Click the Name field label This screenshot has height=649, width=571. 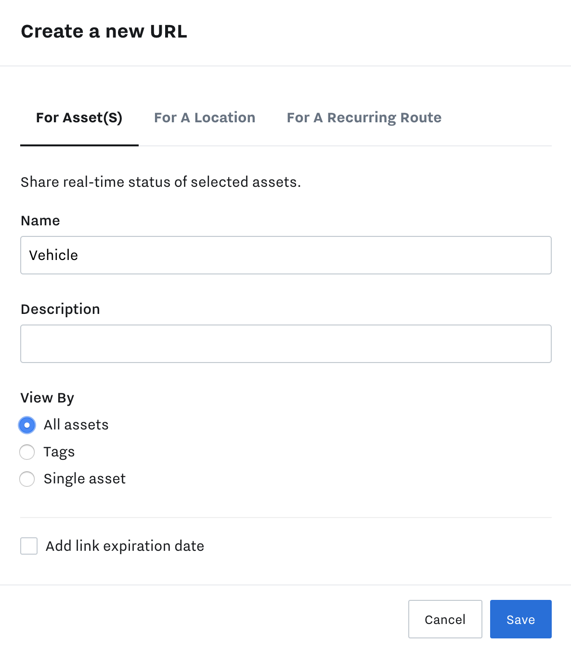tap(40, 221)
